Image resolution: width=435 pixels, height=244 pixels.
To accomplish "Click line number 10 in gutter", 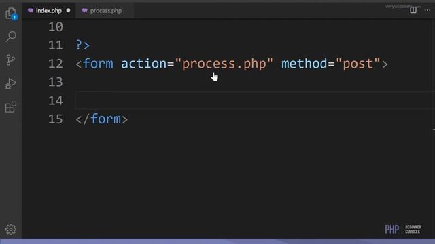I will click(x=56, y=27).
